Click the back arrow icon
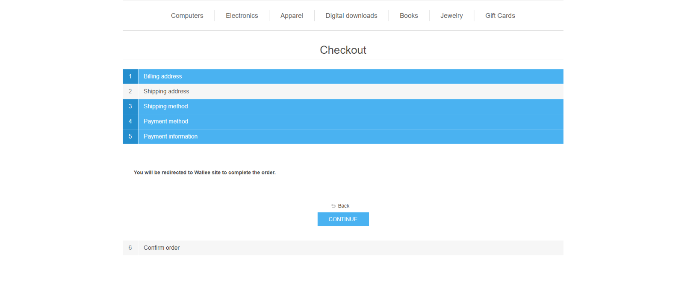The image size is (684, 289). pyautogui.click(x=333, y=206)
